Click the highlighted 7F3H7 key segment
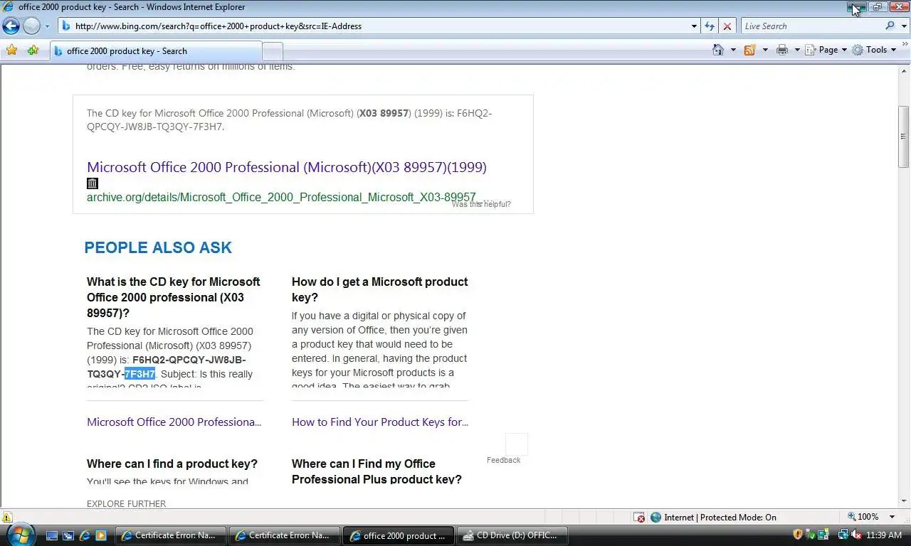911x546 pixels. [139, 374]
